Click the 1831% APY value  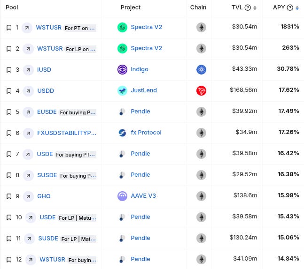pyautogui.click(x=289, y=27)
